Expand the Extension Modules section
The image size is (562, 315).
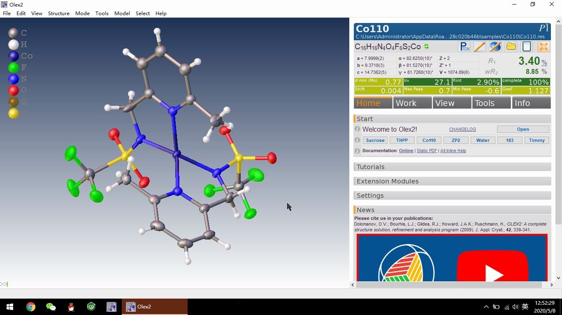click(452, 181)
